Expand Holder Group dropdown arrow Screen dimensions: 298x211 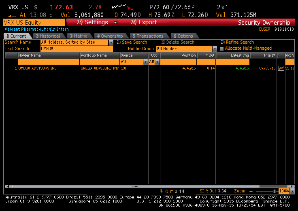pos(215,49)
